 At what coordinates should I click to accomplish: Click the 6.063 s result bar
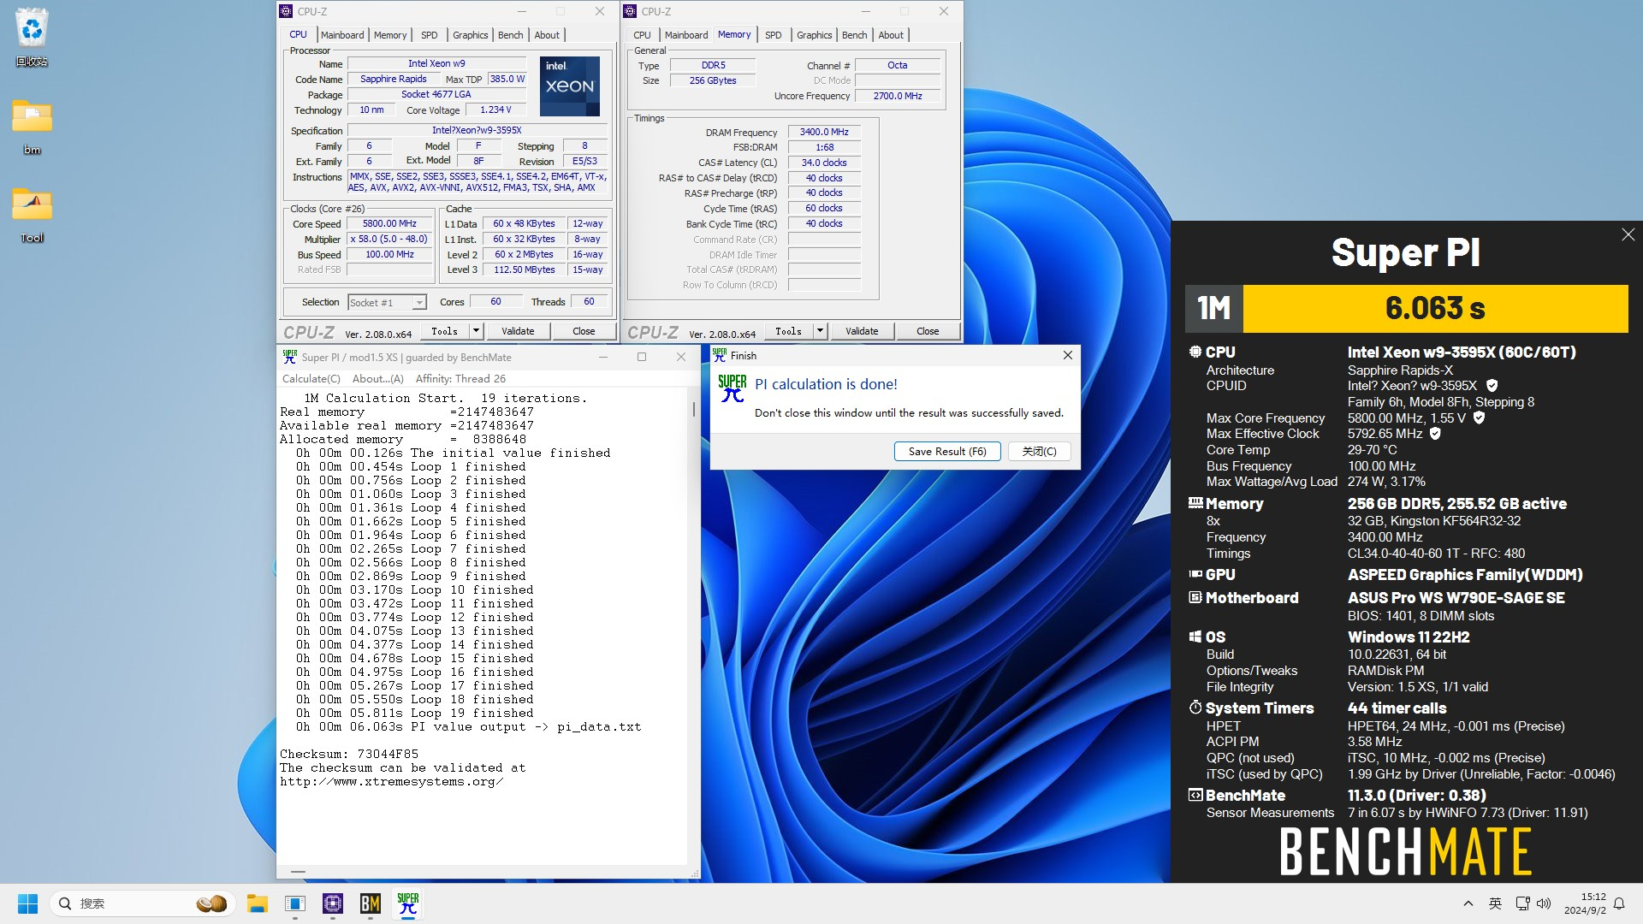click(x=1435, y=308)
